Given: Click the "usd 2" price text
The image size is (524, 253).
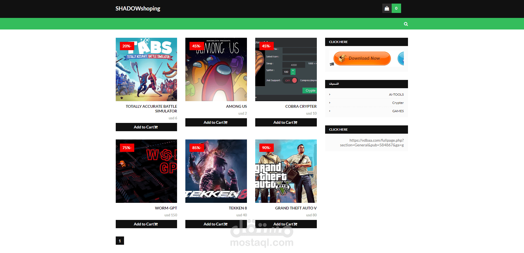Looking at the screenshot, I should pos(243,113).
